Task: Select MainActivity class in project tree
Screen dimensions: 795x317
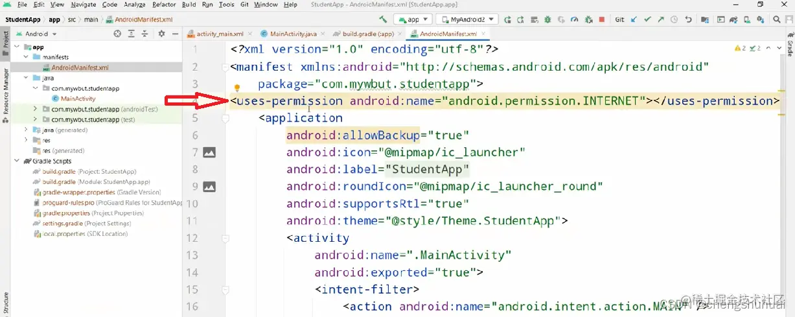Action: click(78, 99)
